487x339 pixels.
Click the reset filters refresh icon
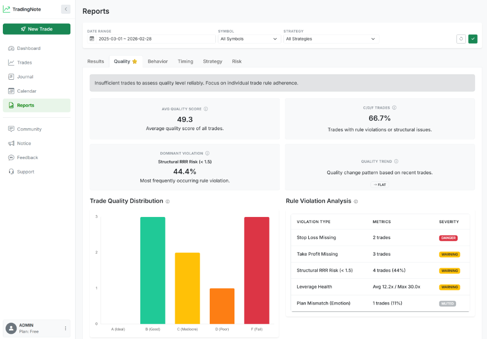[x=461, y=39]
